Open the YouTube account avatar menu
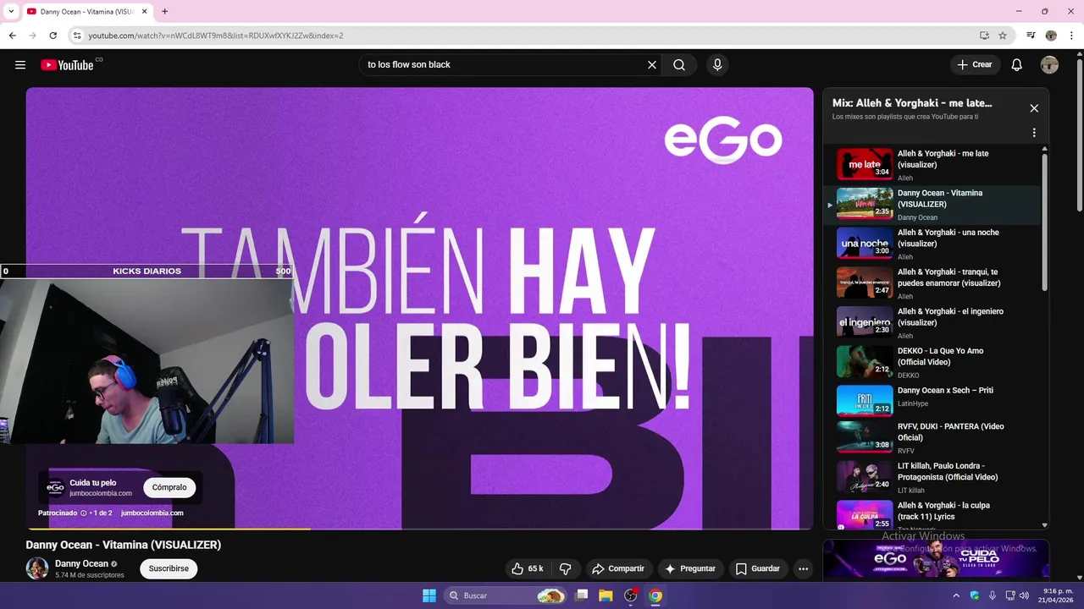The width and height of the screenshot is (1084, 609). (1049, 65)
